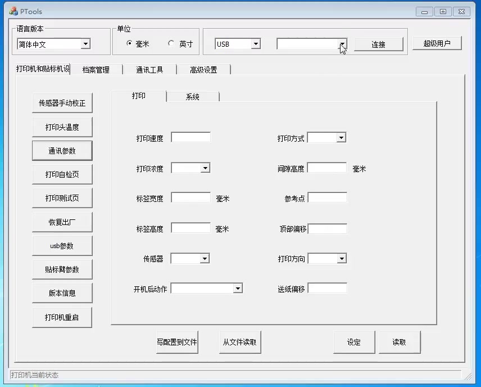Open the 打印浓度 dropdown

click(x=205, y=168)
